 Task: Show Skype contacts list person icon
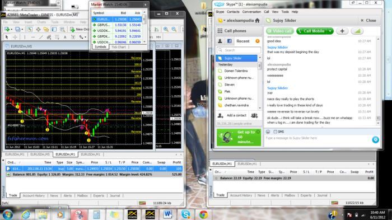(x=220, y=41)
